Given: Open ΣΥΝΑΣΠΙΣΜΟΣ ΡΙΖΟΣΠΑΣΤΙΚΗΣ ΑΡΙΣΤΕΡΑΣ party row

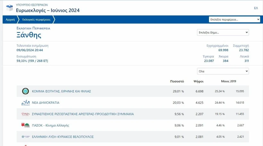Looking at the screenshot, I should [83, 114].
